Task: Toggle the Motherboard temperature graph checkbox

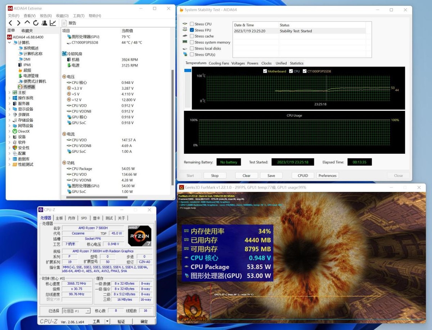Action: 265,71
